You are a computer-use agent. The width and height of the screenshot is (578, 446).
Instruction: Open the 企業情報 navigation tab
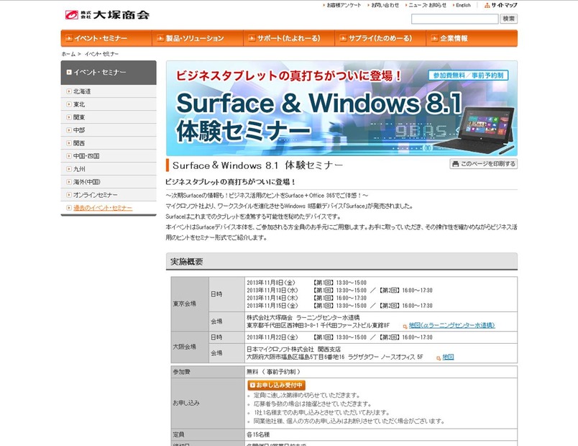point(472,38)
